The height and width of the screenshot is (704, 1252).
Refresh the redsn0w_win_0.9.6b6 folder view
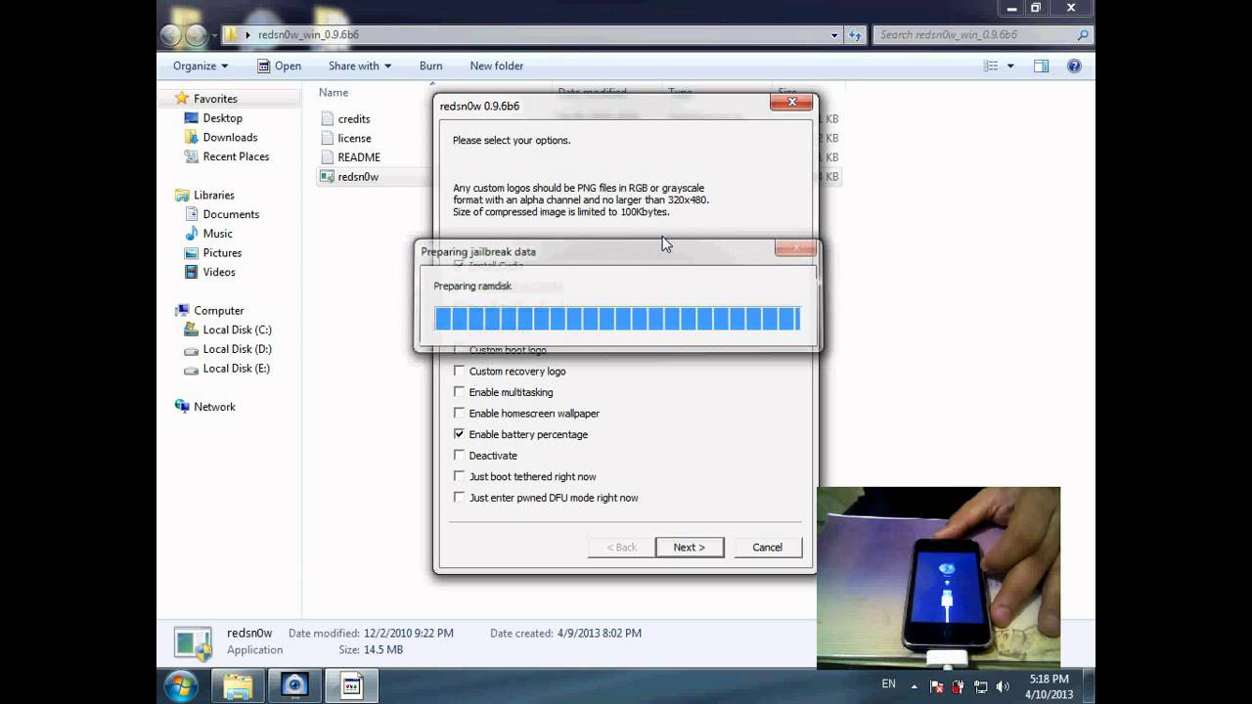pos(855,35)
